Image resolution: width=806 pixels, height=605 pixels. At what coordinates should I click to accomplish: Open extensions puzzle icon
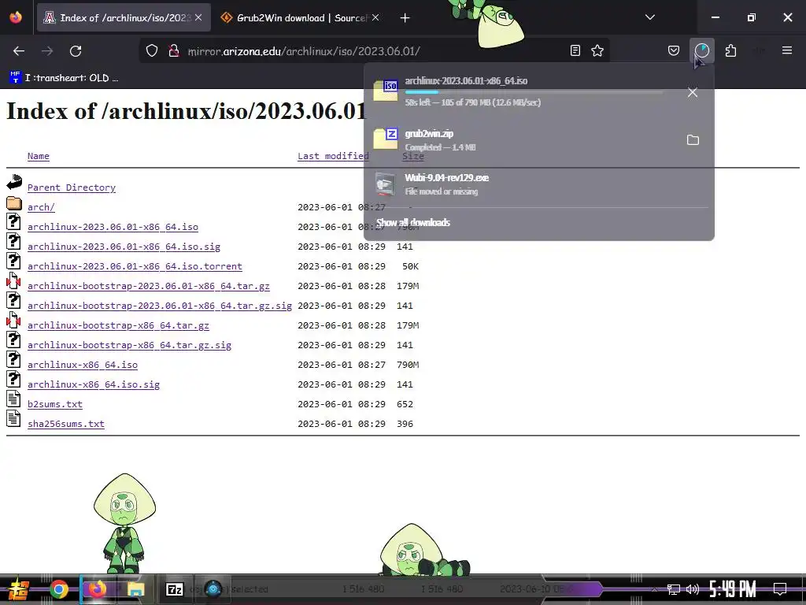click(730, 50)
